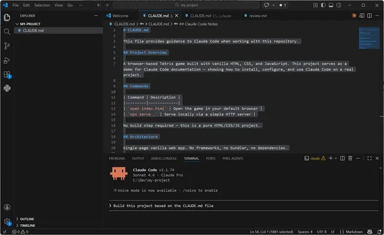Switch to the DEBUG CONSOLE panel tab
The height and width of the screenshot is (235, 384).
click(164, 158)
